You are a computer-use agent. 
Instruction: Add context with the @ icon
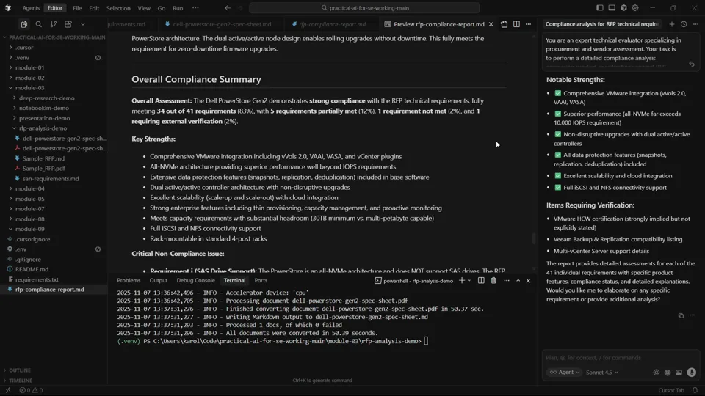click(x=657, y=373)
